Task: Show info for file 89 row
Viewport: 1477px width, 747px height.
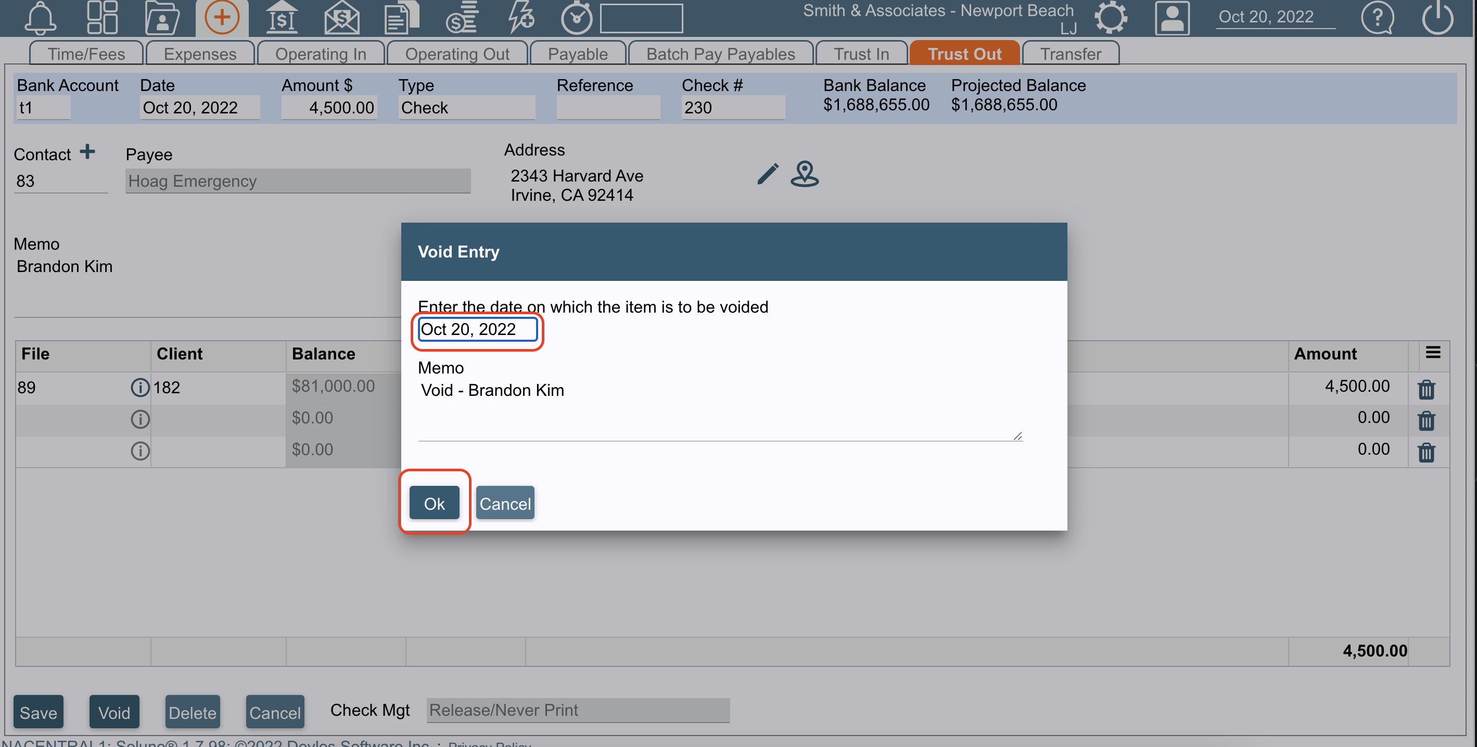Action: pyautogui.click(x=140, y=388)
